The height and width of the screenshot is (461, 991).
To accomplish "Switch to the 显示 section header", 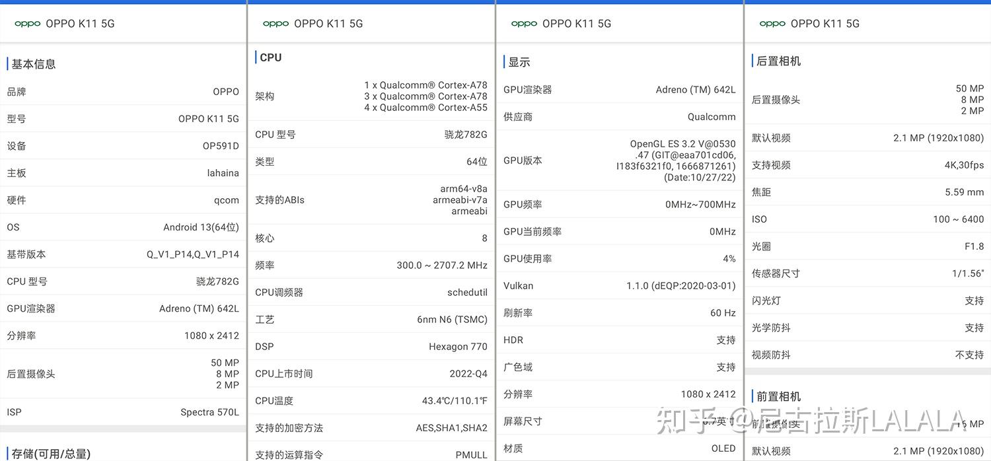I will point(520,61).
